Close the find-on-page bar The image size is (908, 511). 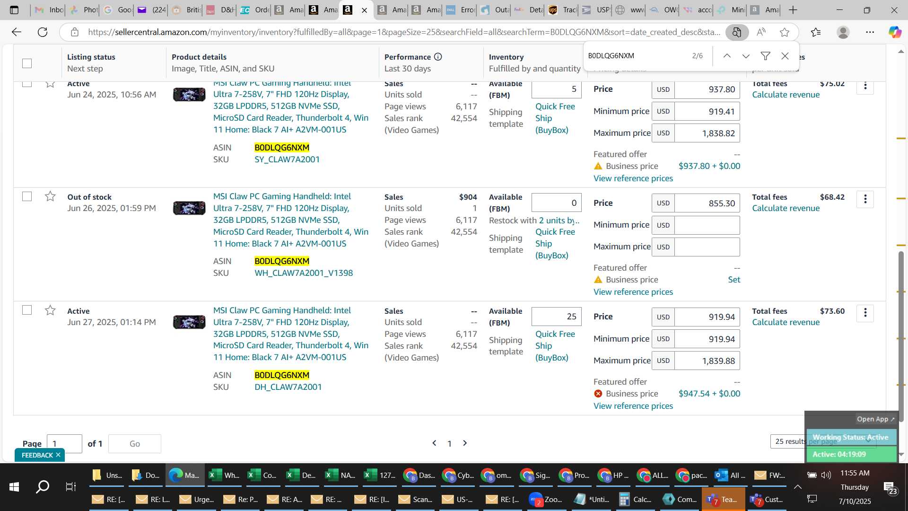tap(785, 56)
